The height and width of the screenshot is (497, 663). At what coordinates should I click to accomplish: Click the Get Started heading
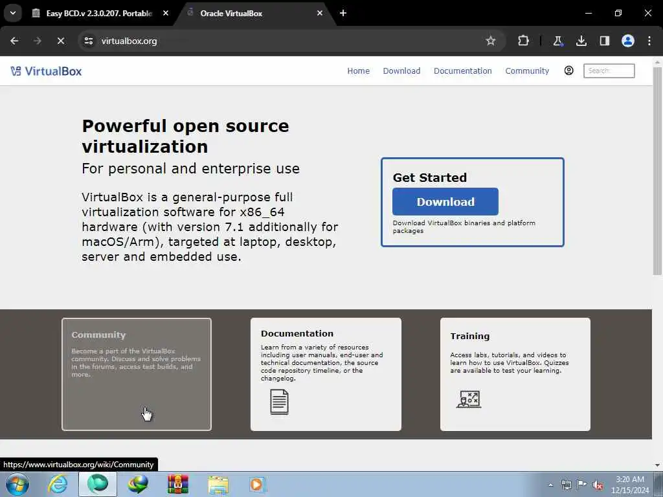(x=430, y=177)
